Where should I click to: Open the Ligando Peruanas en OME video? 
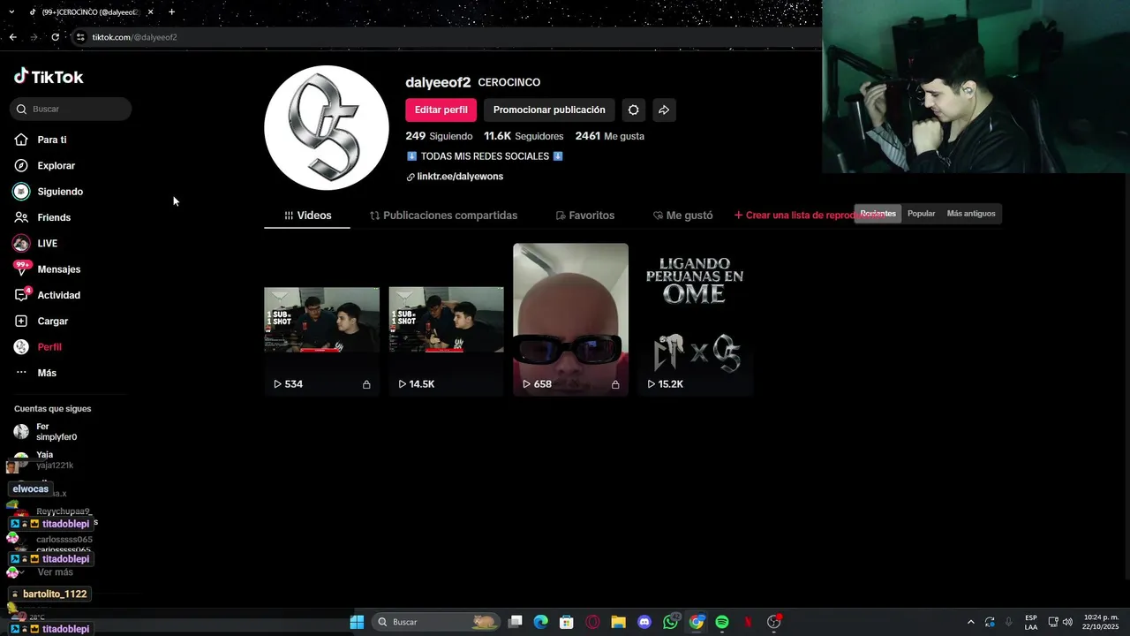point(695,320)
